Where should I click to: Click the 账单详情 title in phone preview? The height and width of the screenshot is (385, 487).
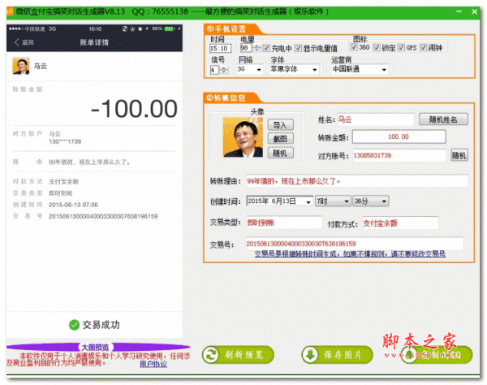94,42
